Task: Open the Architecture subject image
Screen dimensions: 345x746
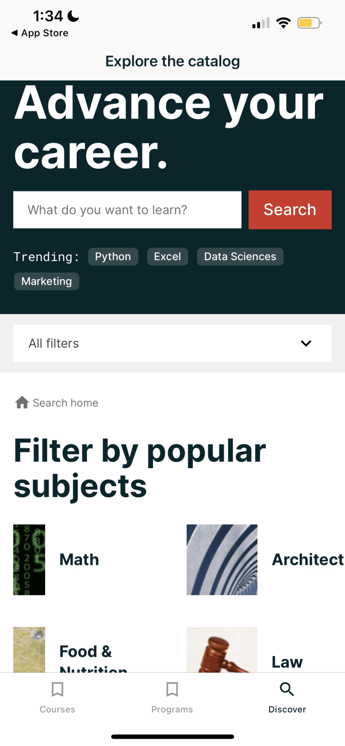Action: point(222,559)
